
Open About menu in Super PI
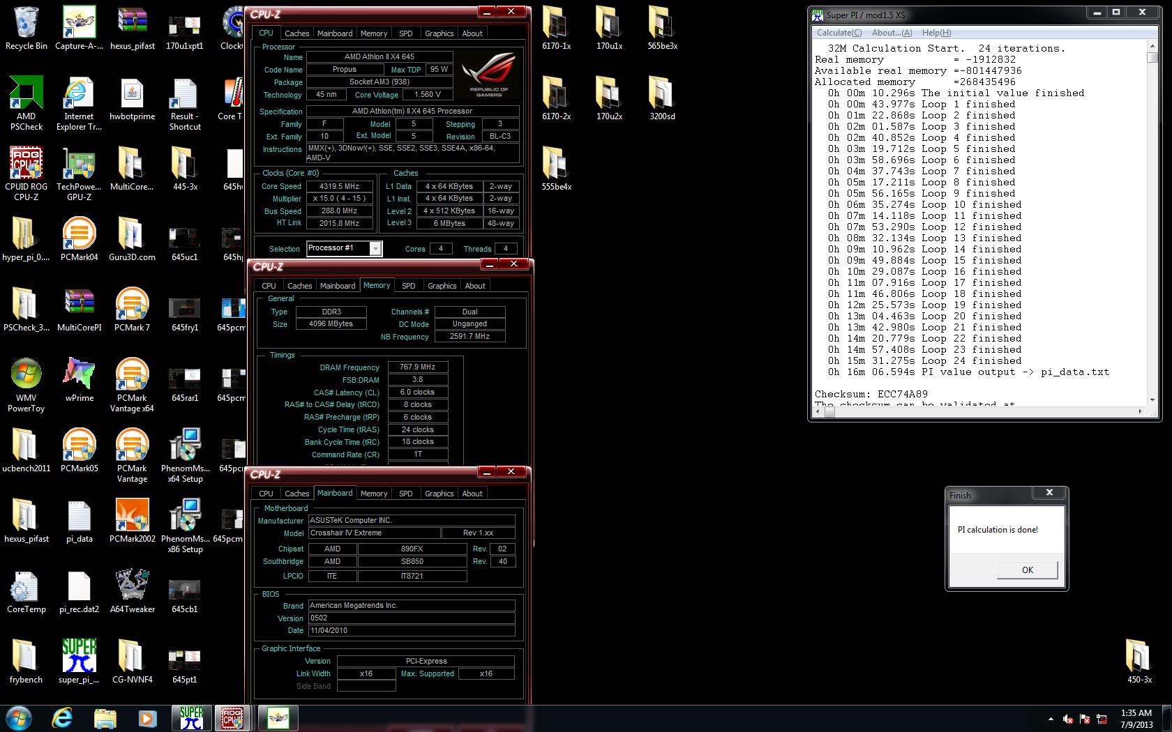coord(892,33)
